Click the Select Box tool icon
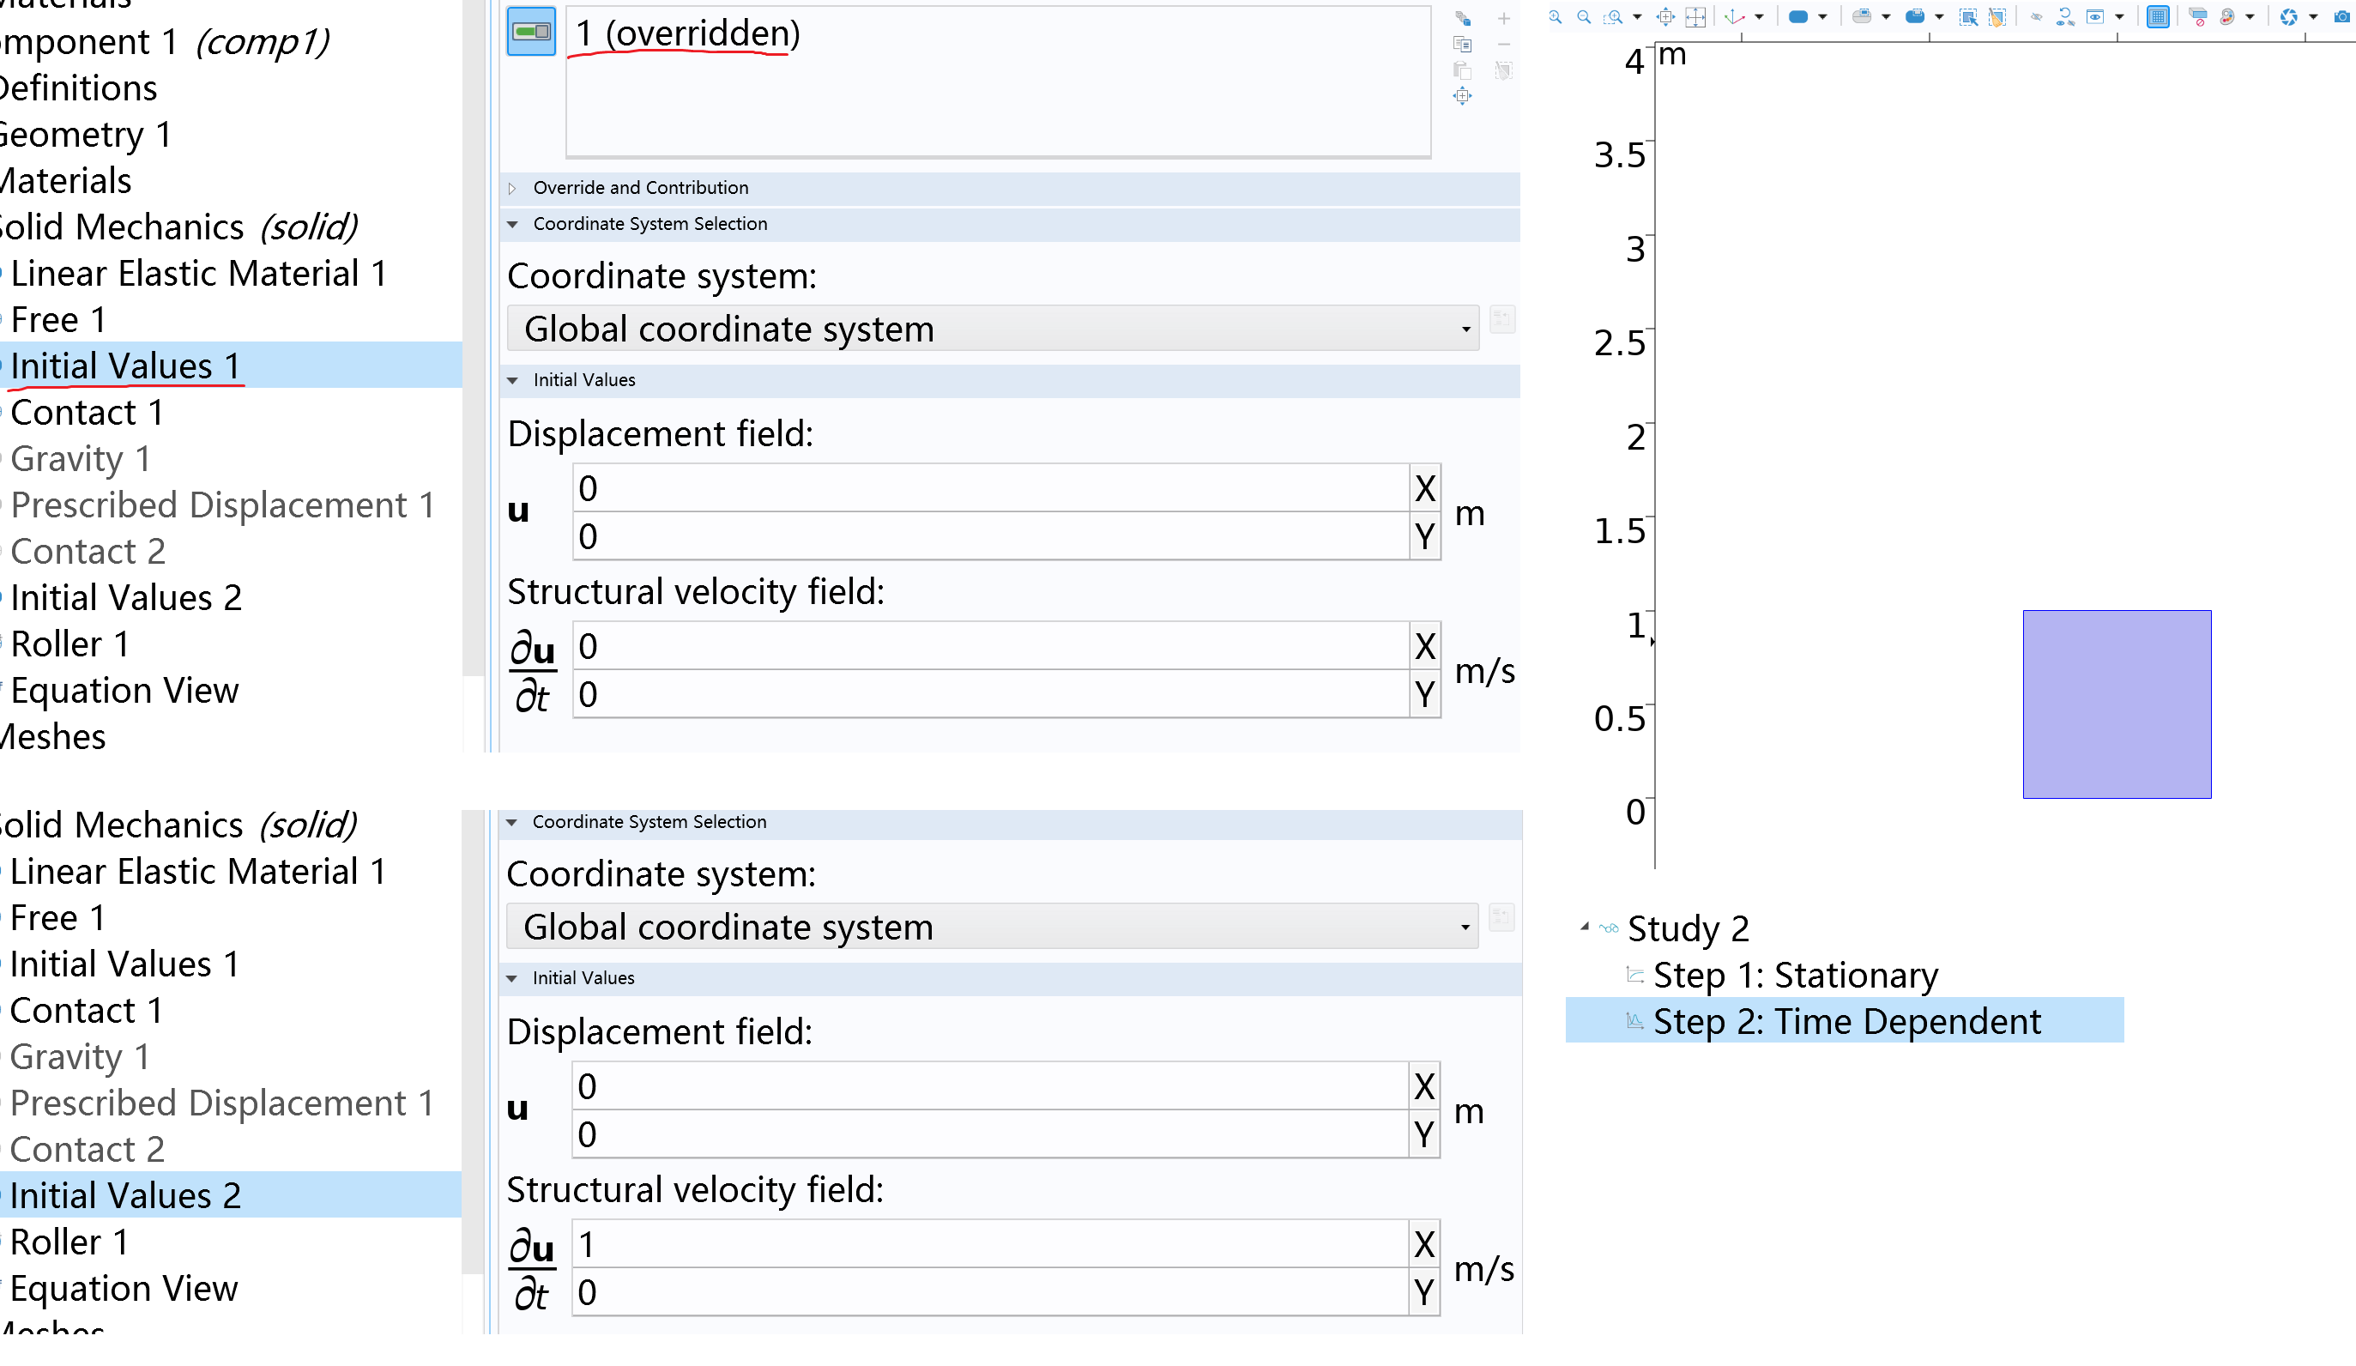 pos(1968,17)
